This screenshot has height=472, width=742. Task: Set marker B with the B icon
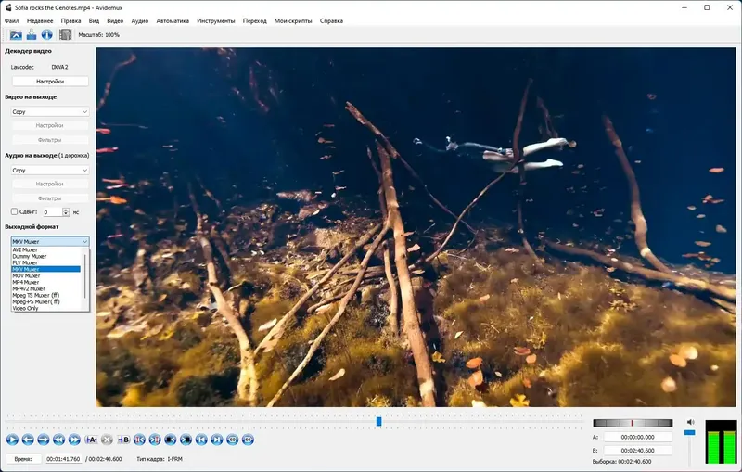pyautogui.click(x=122, y=440)
